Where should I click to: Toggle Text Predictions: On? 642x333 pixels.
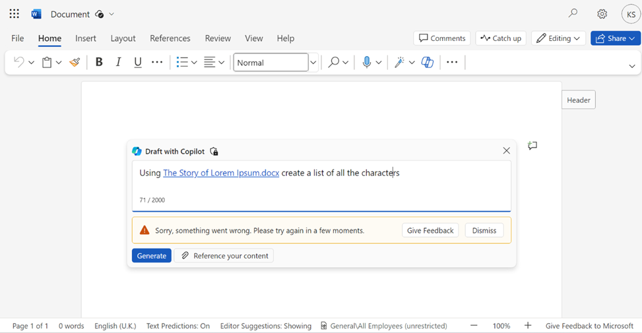pyautogui.click(x=178, y=326)
